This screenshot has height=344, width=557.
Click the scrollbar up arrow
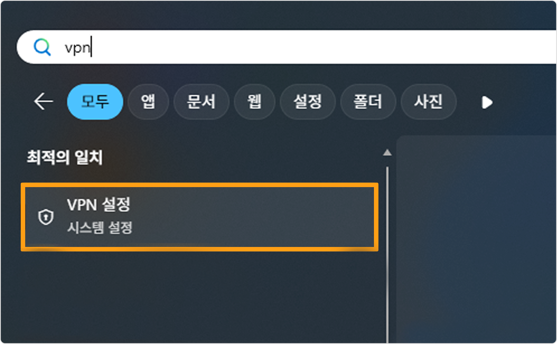coord(387,153)
